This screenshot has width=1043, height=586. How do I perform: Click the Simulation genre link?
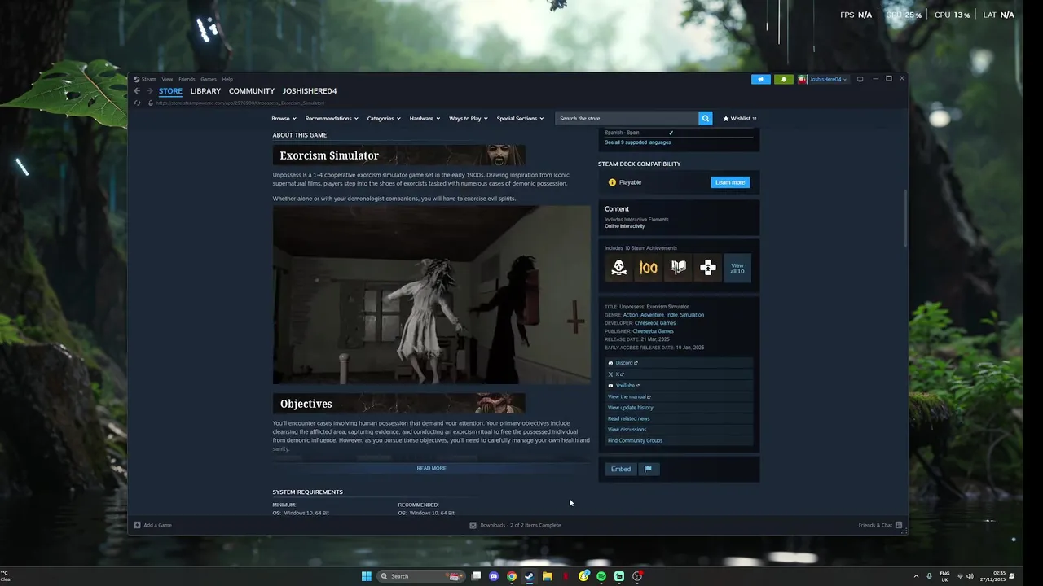(692, 315)
